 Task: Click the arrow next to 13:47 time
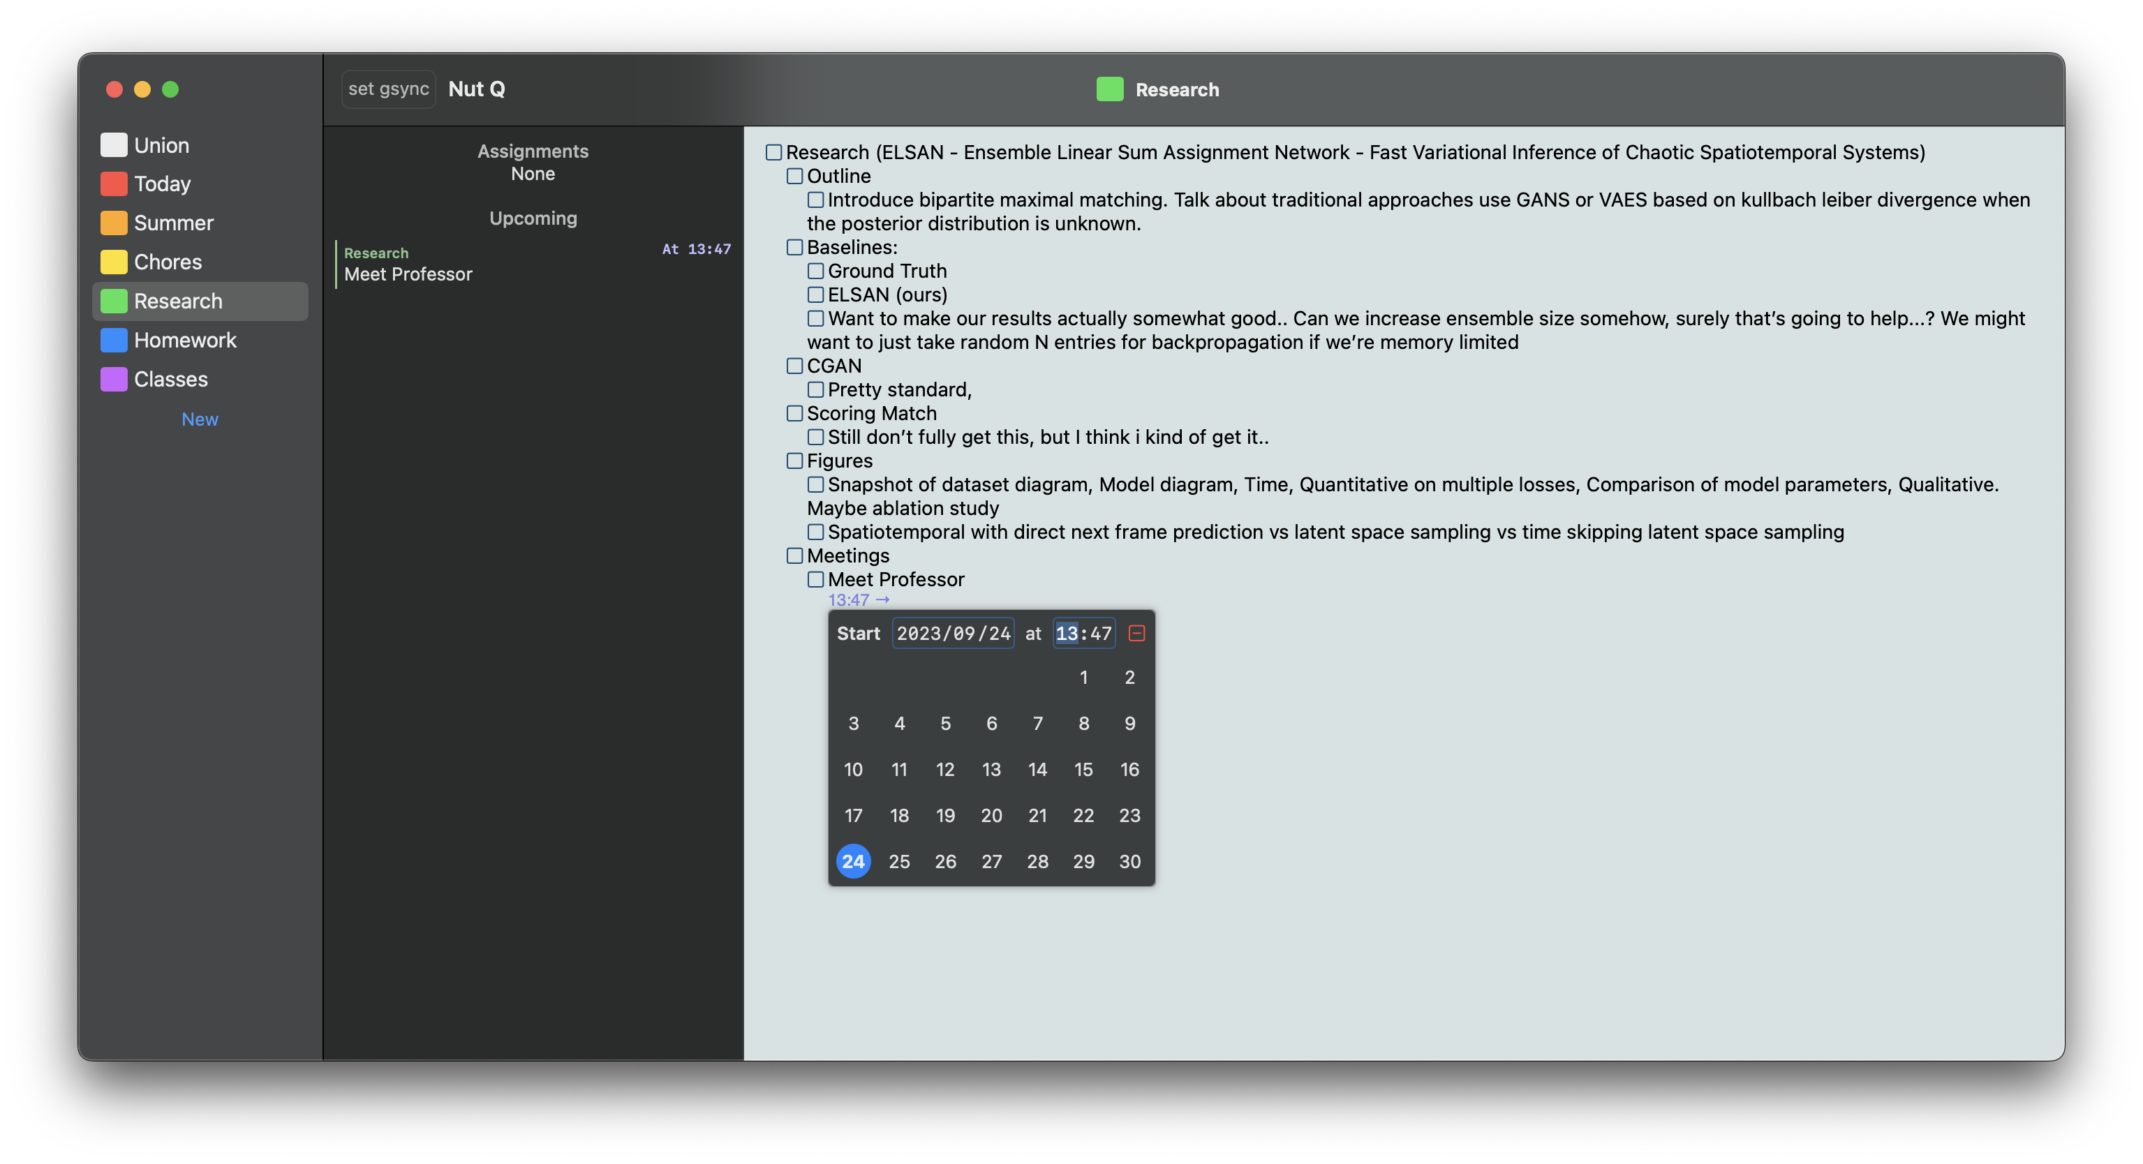[x=882, y=599]
